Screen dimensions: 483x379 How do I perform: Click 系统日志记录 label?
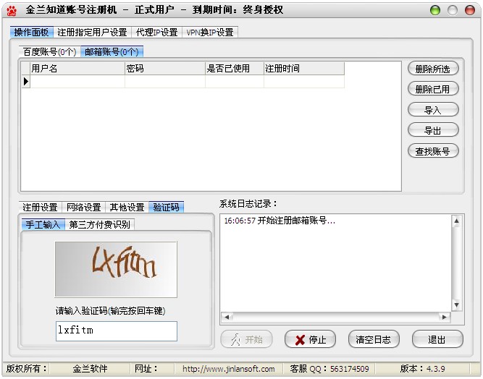tap(248, 204)
